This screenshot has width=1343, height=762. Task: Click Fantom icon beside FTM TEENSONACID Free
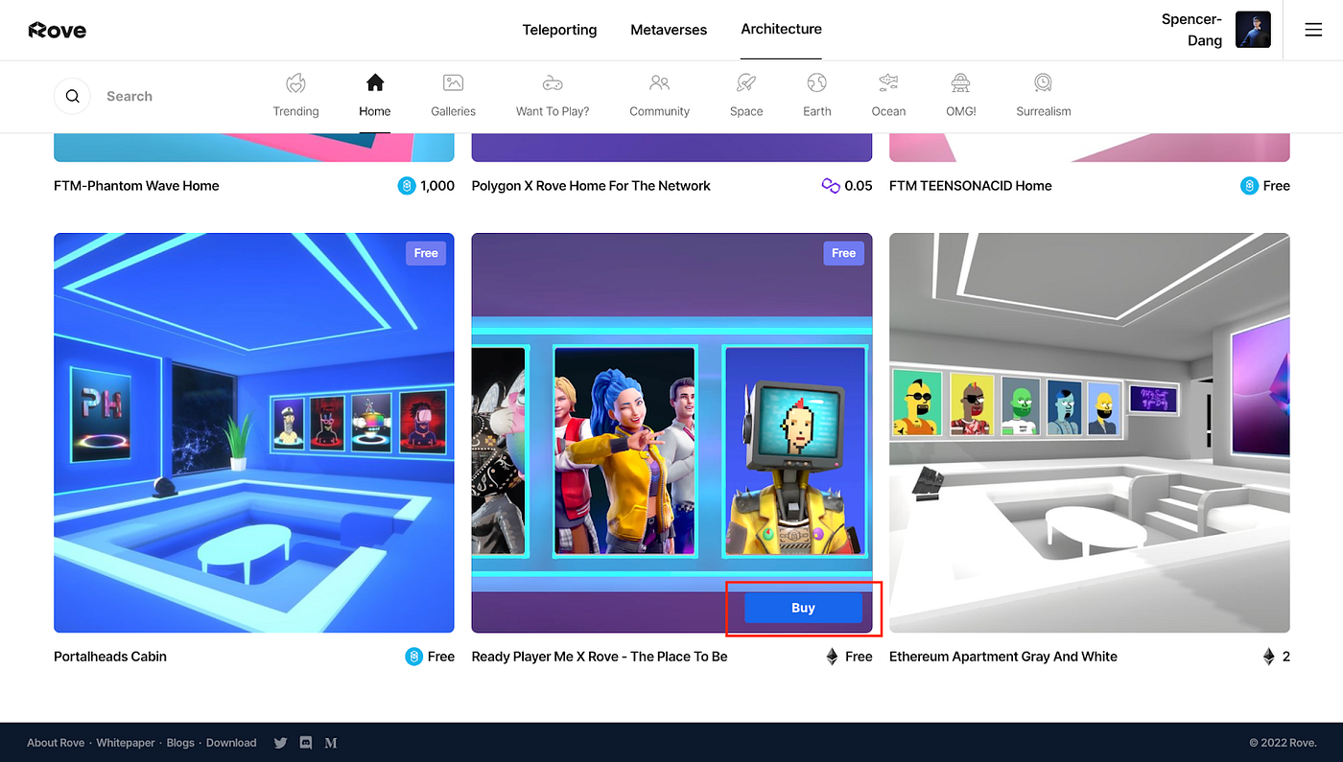pyautogui.click(x=1249, y=186)
